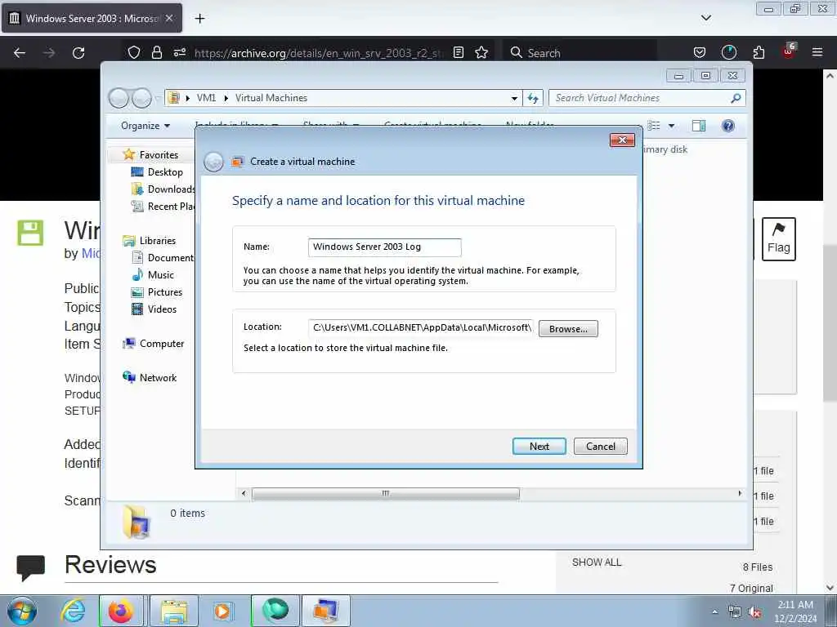Screen dimensions: 837x627
Task: Click VM1 in Explorer breadcrumb
Action: 206,98
